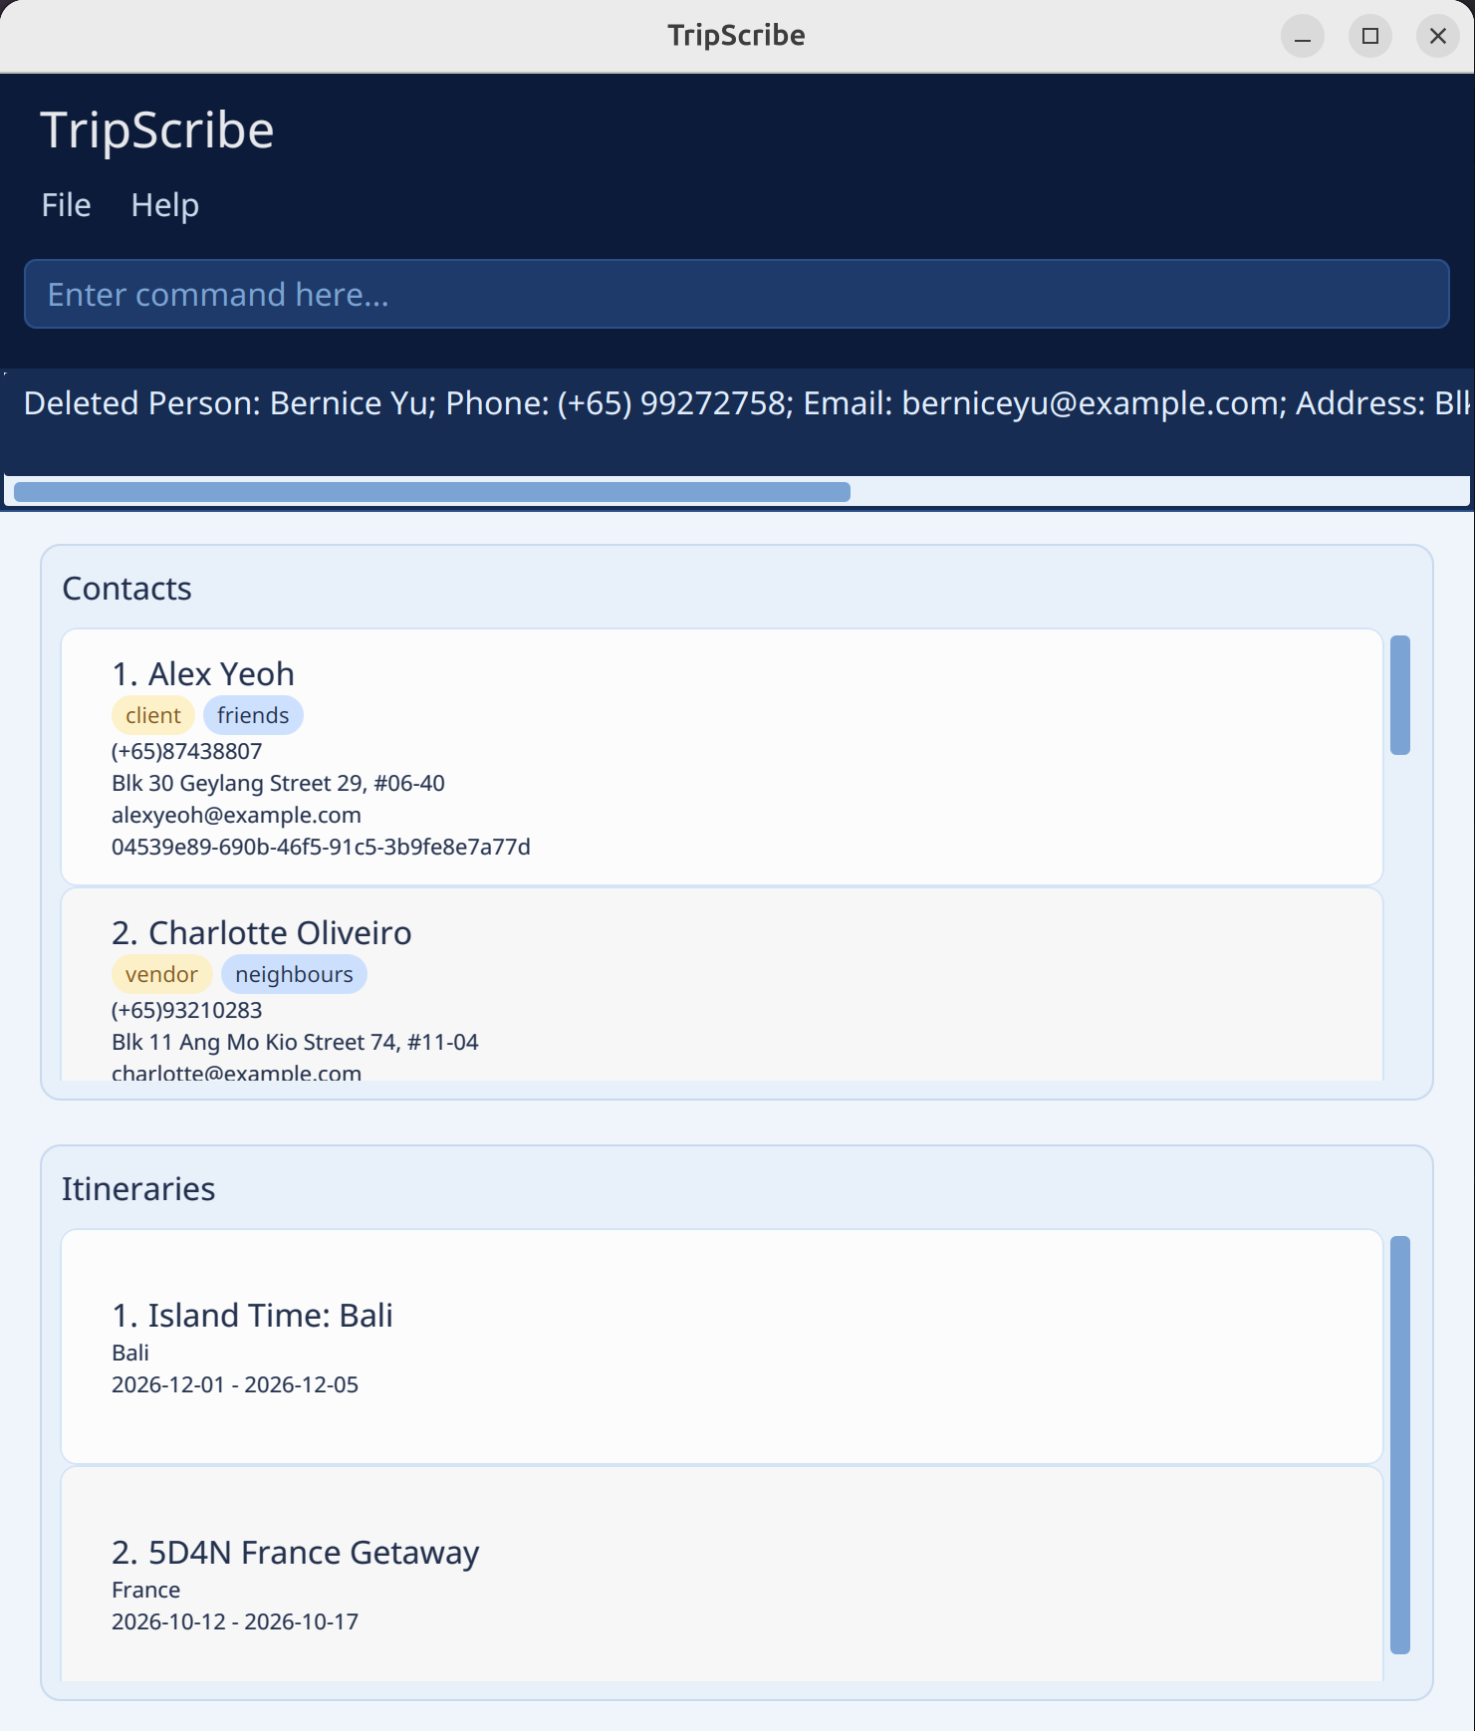Close the TripScribe window
The height and width of the screenshot is (1731, 1475).
[1437, 37]
